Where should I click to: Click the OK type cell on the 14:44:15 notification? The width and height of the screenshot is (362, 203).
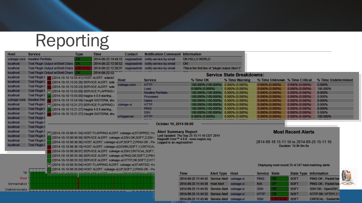(x=83, y=59)
